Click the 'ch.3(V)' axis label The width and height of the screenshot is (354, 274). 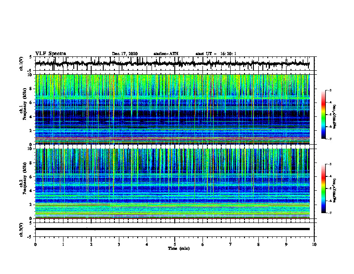pyautogui.click(x=21, y=230)
